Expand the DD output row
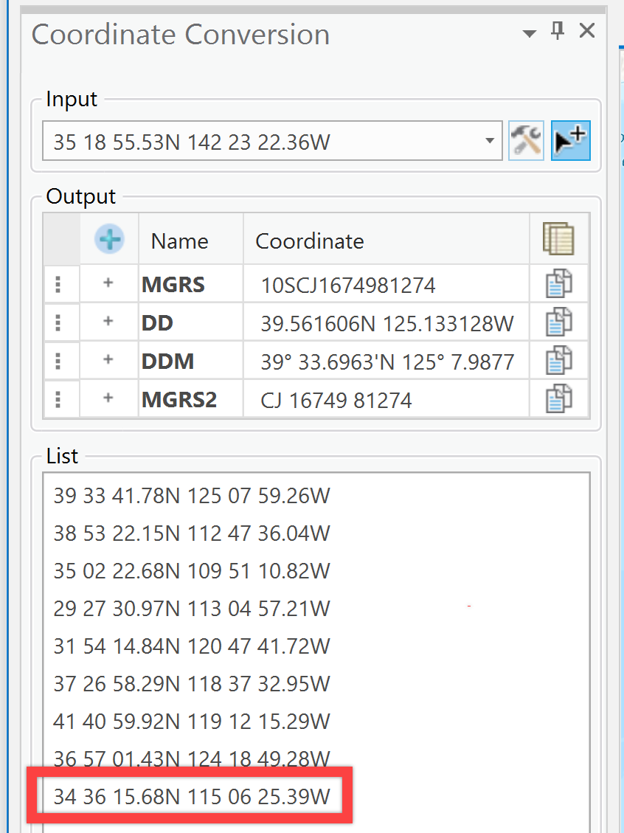The width and height of the screenshot is (624, 833). (x=108, y=321)
